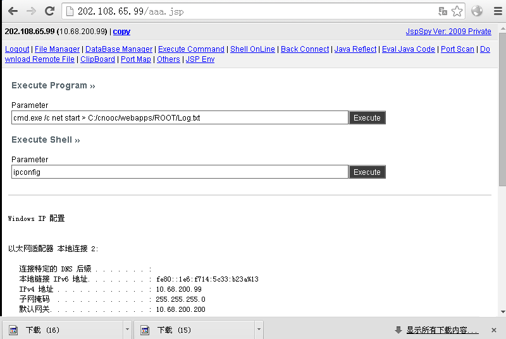The image size is (506, 339).
Task: Open Eval Java Code
Action: tap(409, 49)
